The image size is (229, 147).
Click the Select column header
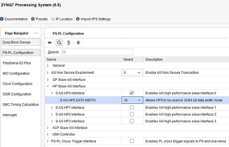tap(128, 60)
